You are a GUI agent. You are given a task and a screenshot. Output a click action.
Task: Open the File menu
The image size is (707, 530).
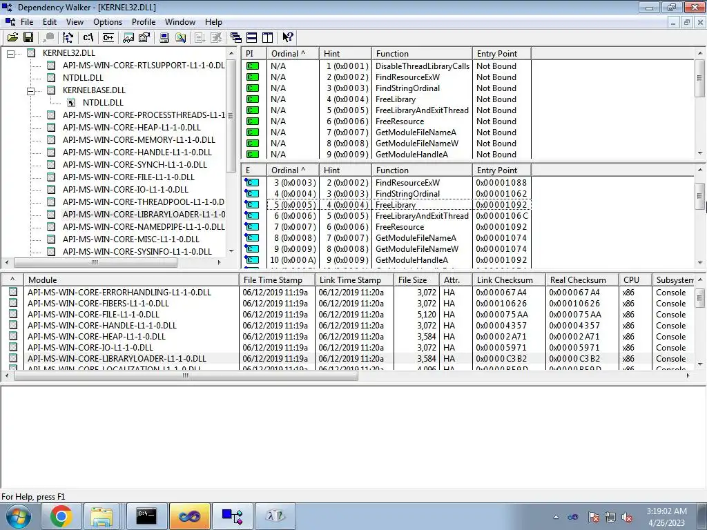pyautogui.click(x=27, y=21)
